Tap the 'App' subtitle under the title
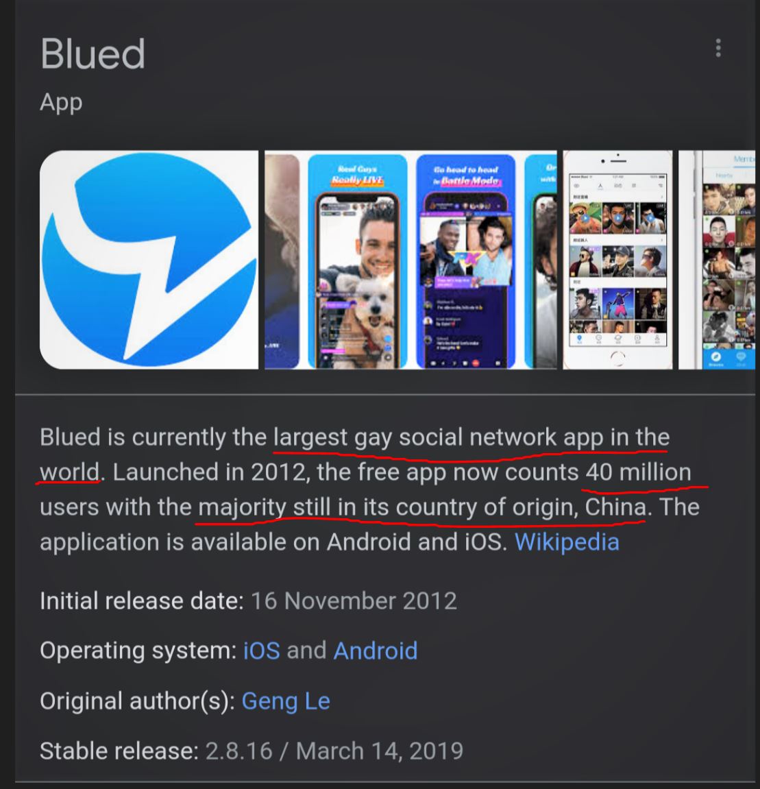Image resolution: width=760 pixels, height=789 pixels. point(61,103)
